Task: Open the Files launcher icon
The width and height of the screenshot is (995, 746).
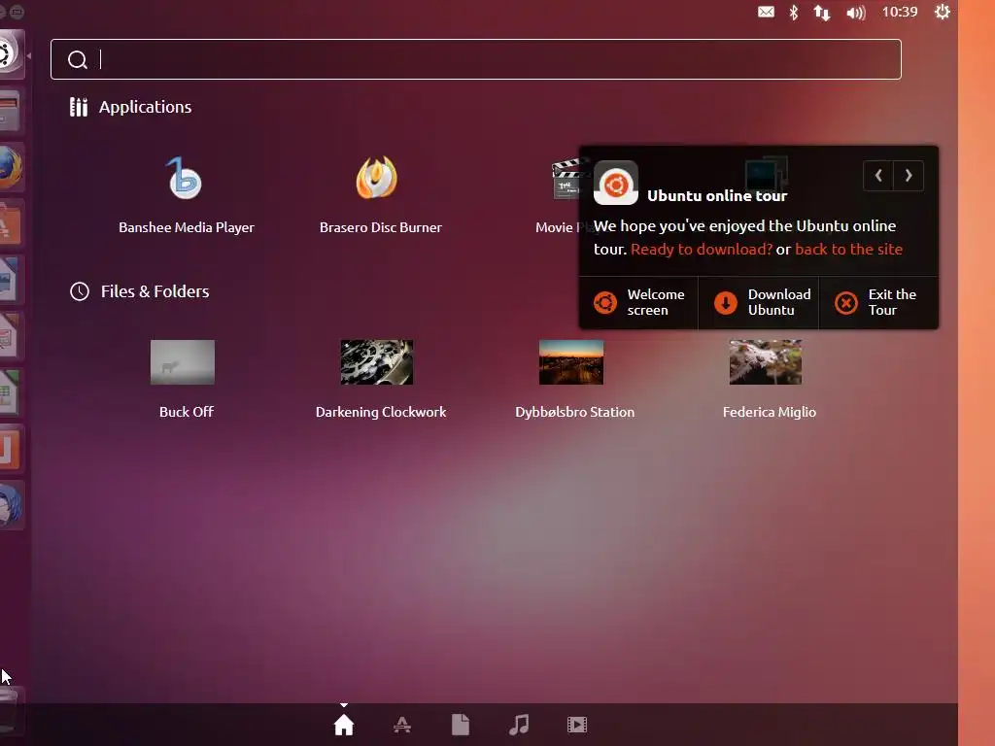Action: (10, 110)
